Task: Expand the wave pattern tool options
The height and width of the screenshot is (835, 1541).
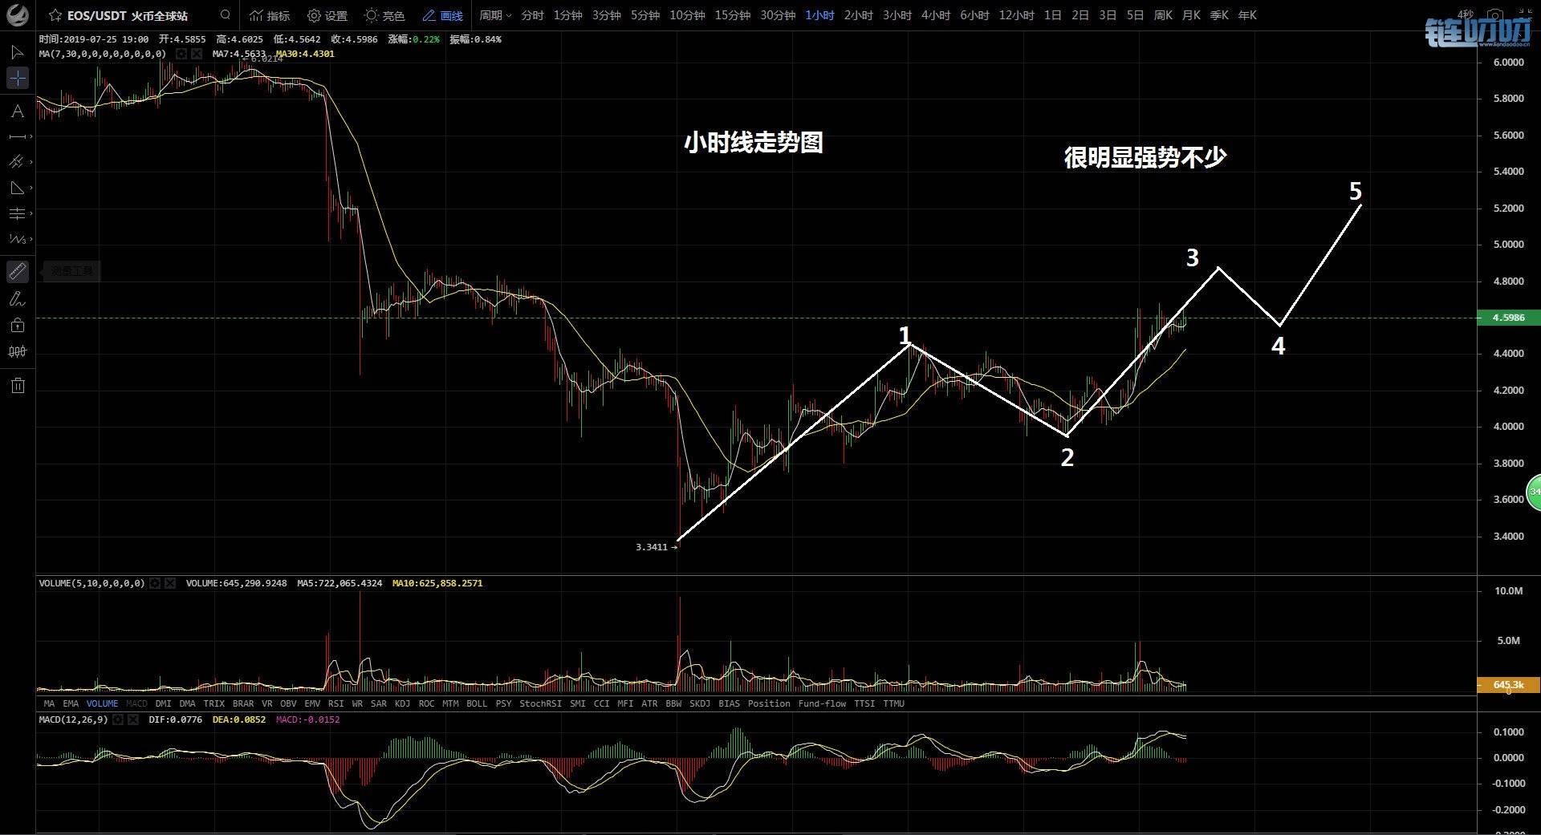Action: 30,240
